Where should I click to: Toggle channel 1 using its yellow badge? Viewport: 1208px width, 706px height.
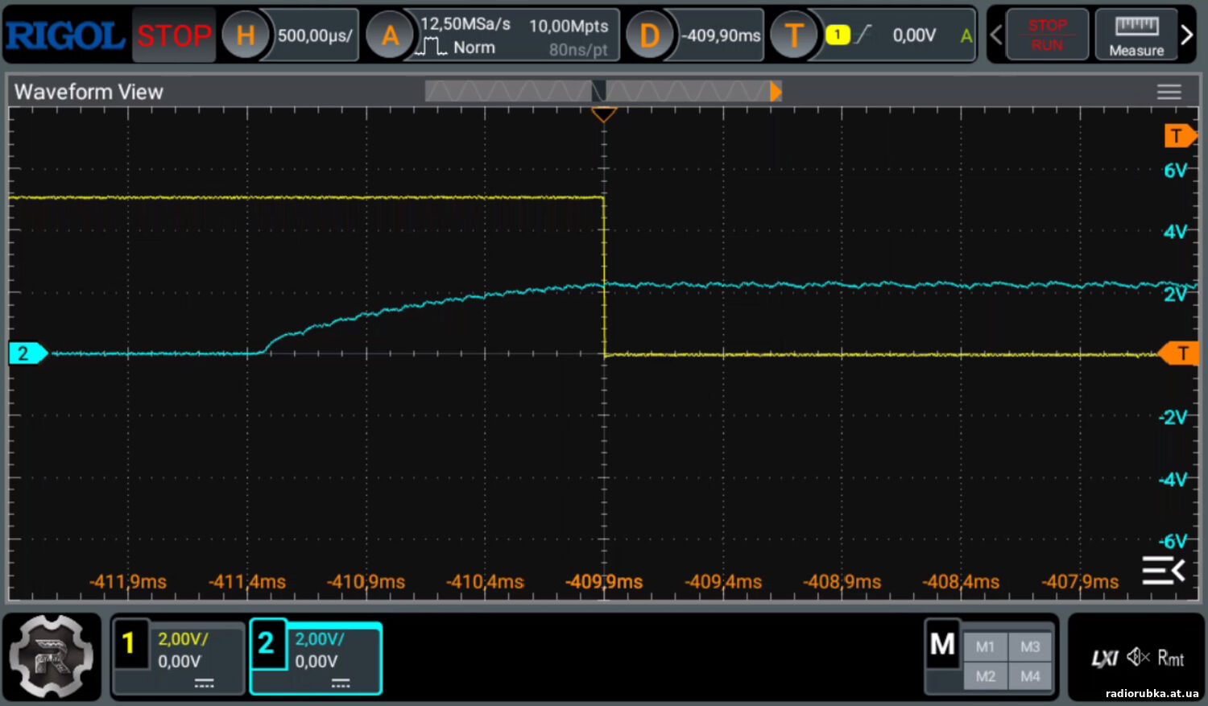pos(129,643)
